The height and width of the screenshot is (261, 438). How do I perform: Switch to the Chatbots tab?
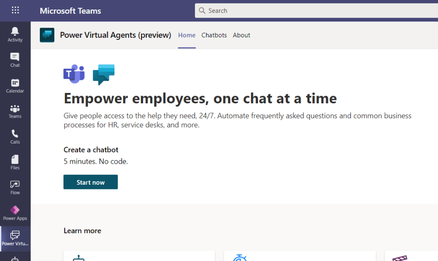214,35
